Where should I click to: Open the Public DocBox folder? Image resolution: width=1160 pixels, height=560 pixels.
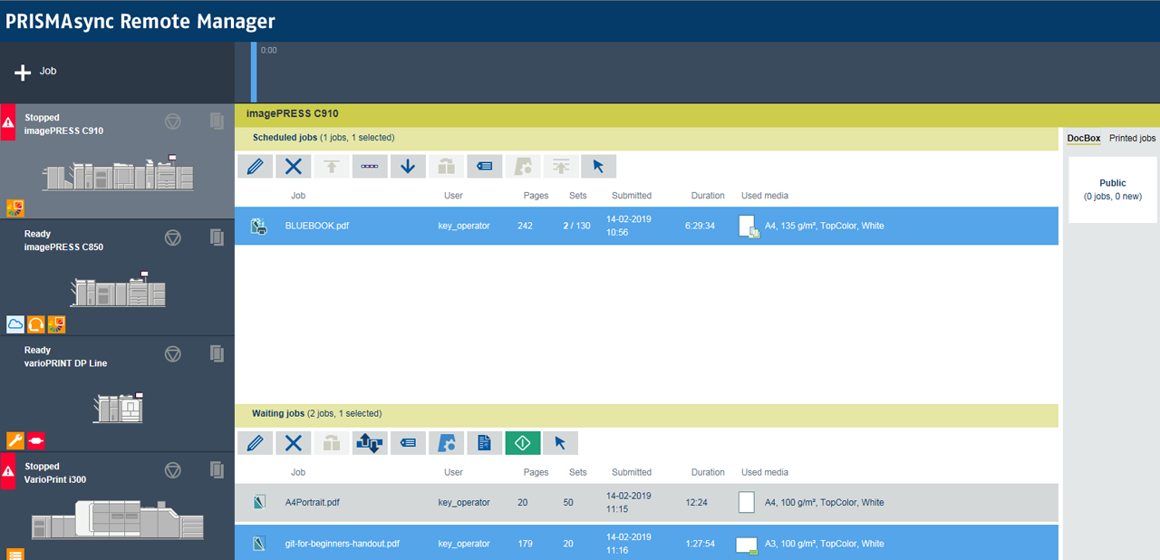1113,189
